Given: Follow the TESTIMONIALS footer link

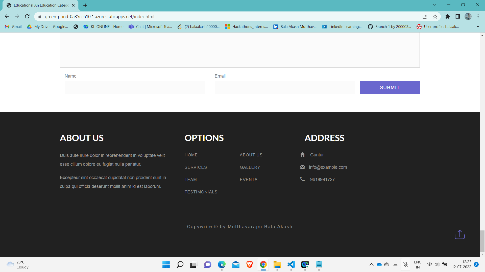Looking at the screenshot, I should coord(201,192).
